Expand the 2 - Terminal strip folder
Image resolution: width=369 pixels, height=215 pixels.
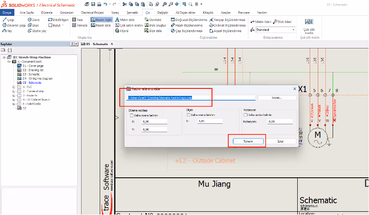(14, 91)
